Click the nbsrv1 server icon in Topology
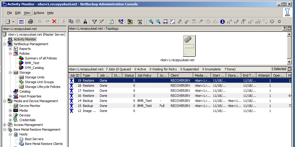Screen dimensions: 295x147 [x=189, y=46]
